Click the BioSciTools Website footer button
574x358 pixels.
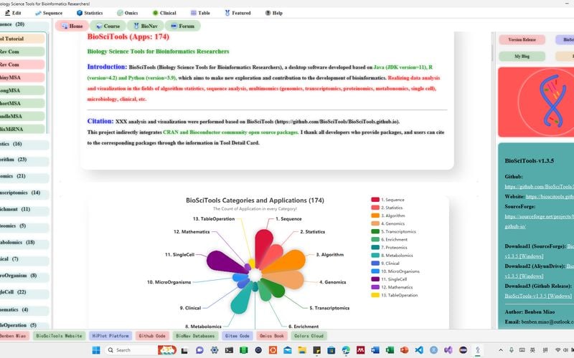(60, 336)
